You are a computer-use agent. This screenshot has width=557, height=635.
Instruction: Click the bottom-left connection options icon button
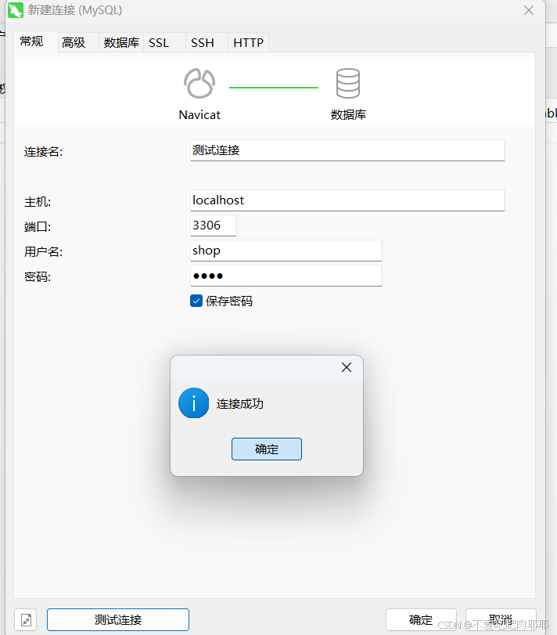[x=26, y=619]
